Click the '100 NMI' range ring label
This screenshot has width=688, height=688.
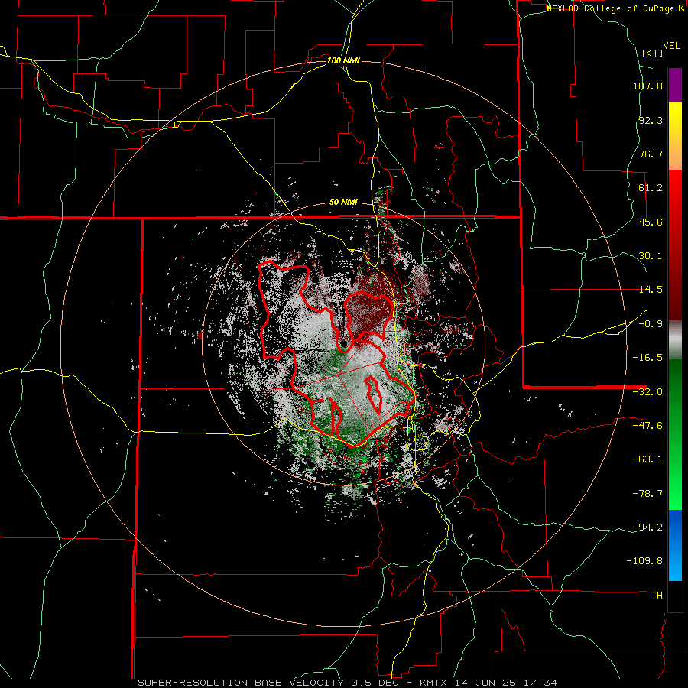(343, 60)
